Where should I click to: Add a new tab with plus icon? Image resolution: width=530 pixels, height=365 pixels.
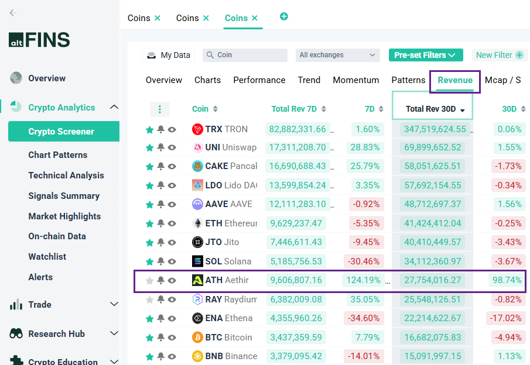[x=284, y=16]
